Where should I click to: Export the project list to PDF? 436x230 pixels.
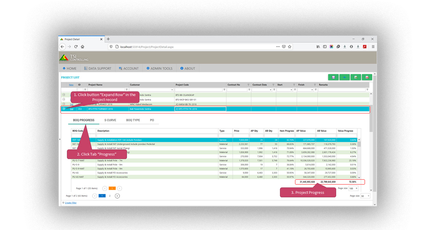pyautogui.click(x=367, y=77)
